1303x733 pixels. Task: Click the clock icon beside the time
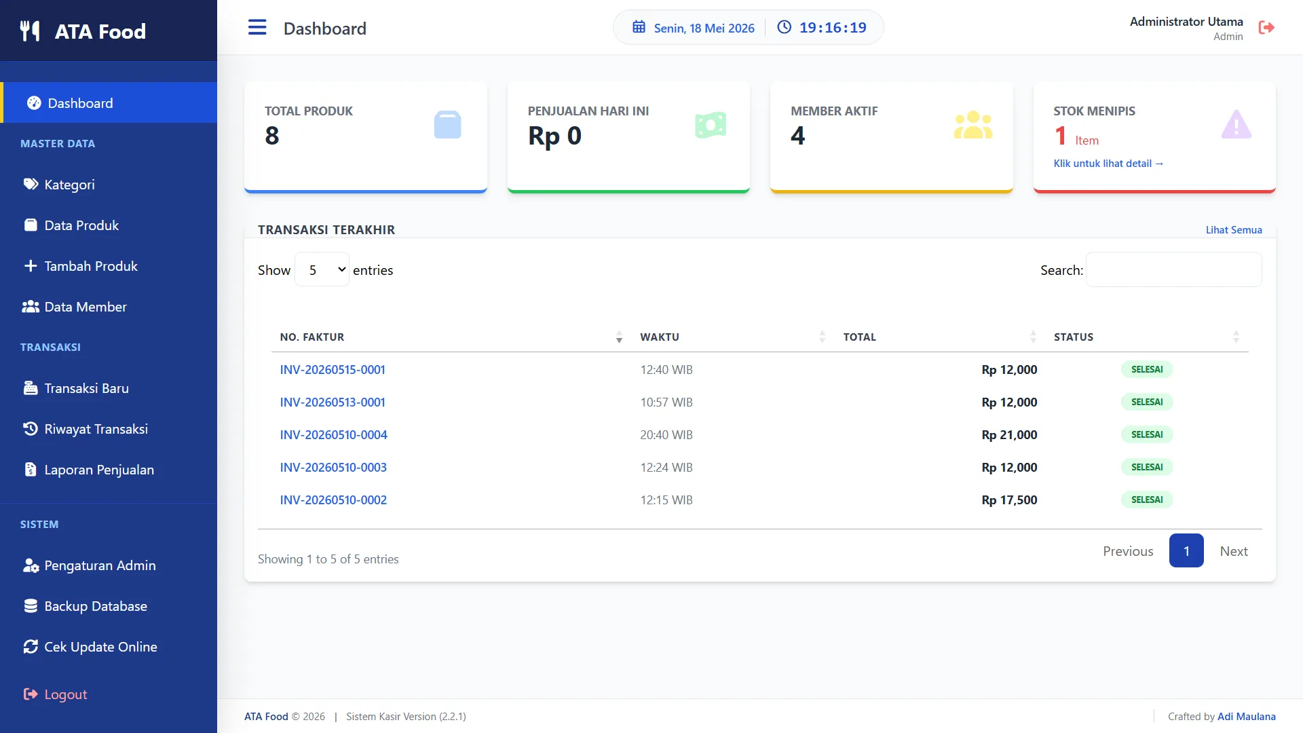(x=784, y=27)
